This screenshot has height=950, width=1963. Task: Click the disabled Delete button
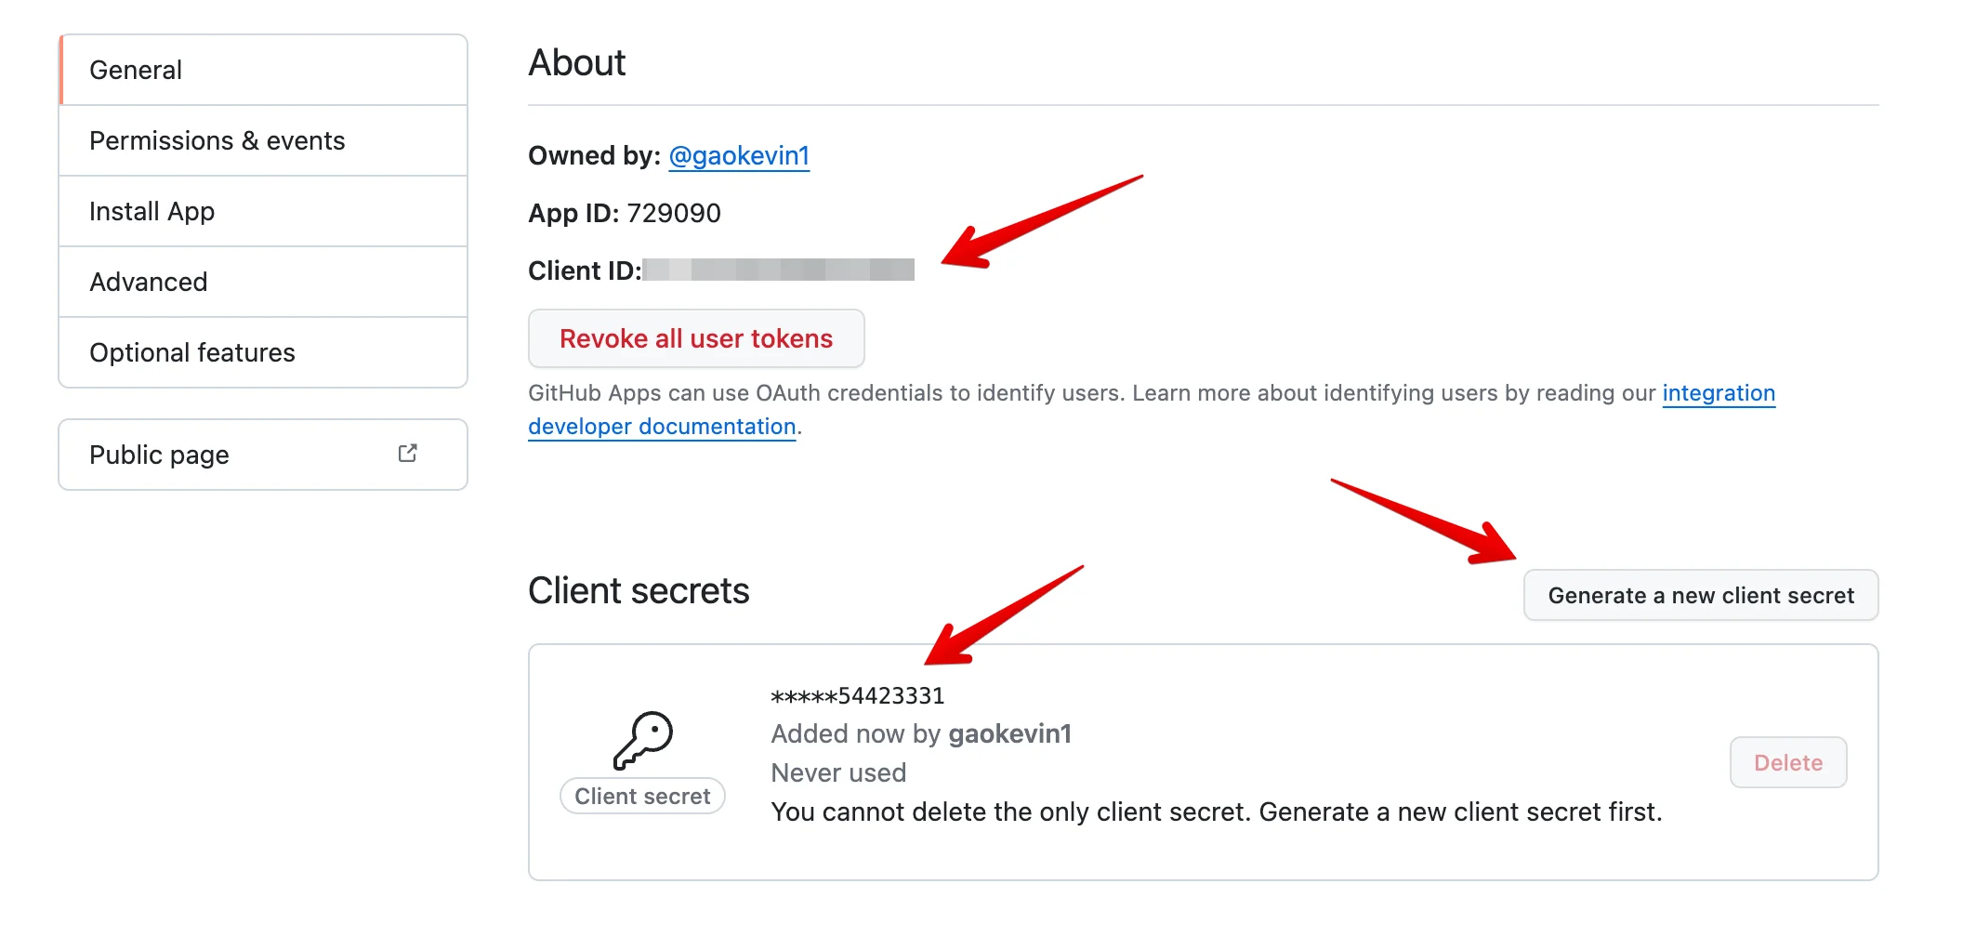pyautogui.click(x=1786, y=761)
